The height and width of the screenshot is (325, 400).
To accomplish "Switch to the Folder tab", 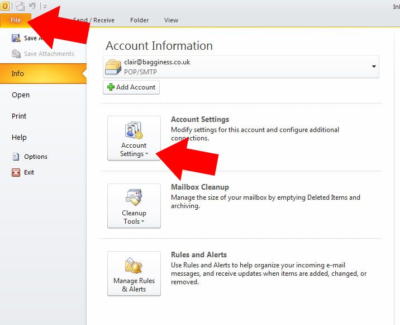I will pyautogui.click(x=139, y=20).
